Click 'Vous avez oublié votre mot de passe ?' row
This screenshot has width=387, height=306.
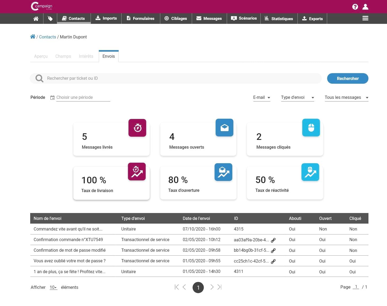pyautogui.click(x=199, y=261)
